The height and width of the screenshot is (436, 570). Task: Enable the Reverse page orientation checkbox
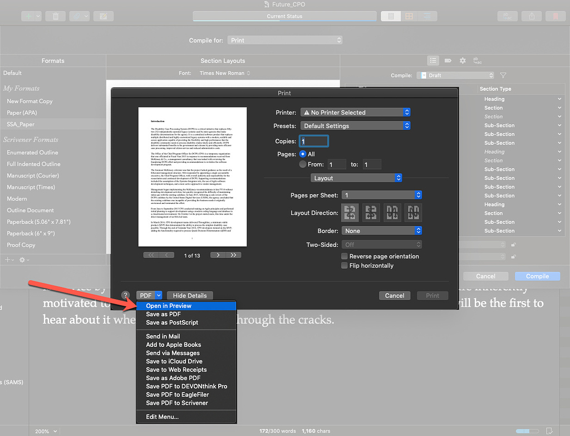(x=344, y=256)
